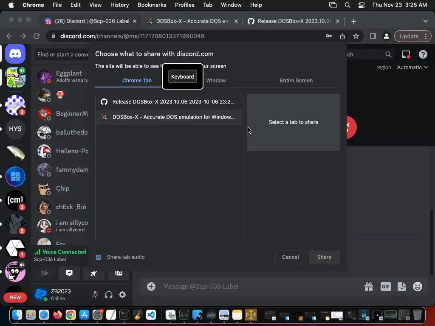Open the Bookmarks menu
This screenshot has height=326, width=435.
pyautogui.click(x=152, y=5)
